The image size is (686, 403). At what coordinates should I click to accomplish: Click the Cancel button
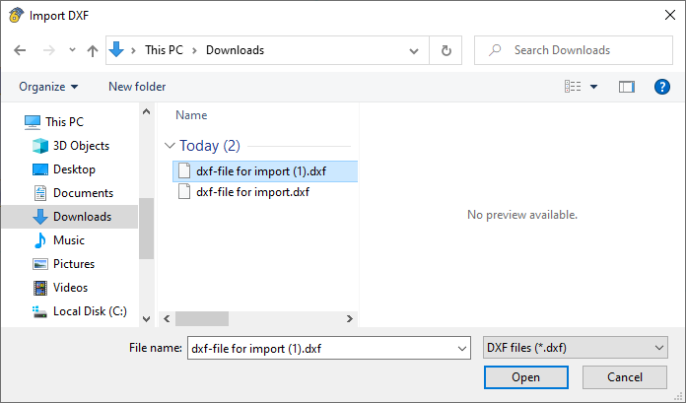pos(625,377)
